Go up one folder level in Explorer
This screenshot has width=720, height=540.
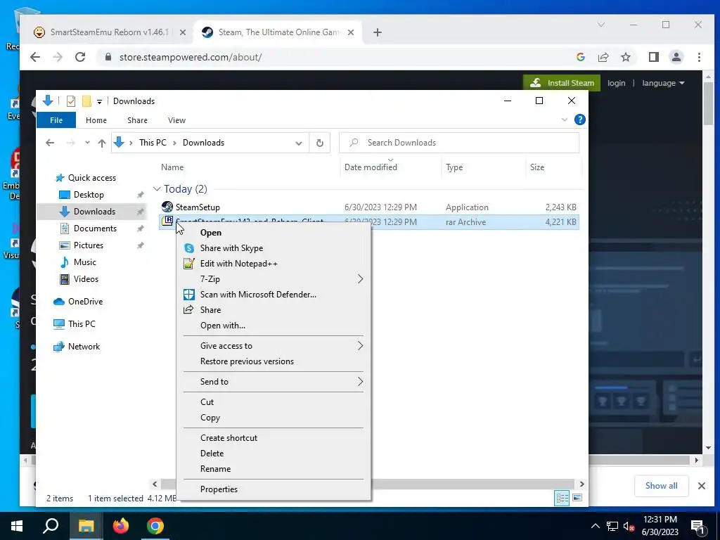(102, 143)
